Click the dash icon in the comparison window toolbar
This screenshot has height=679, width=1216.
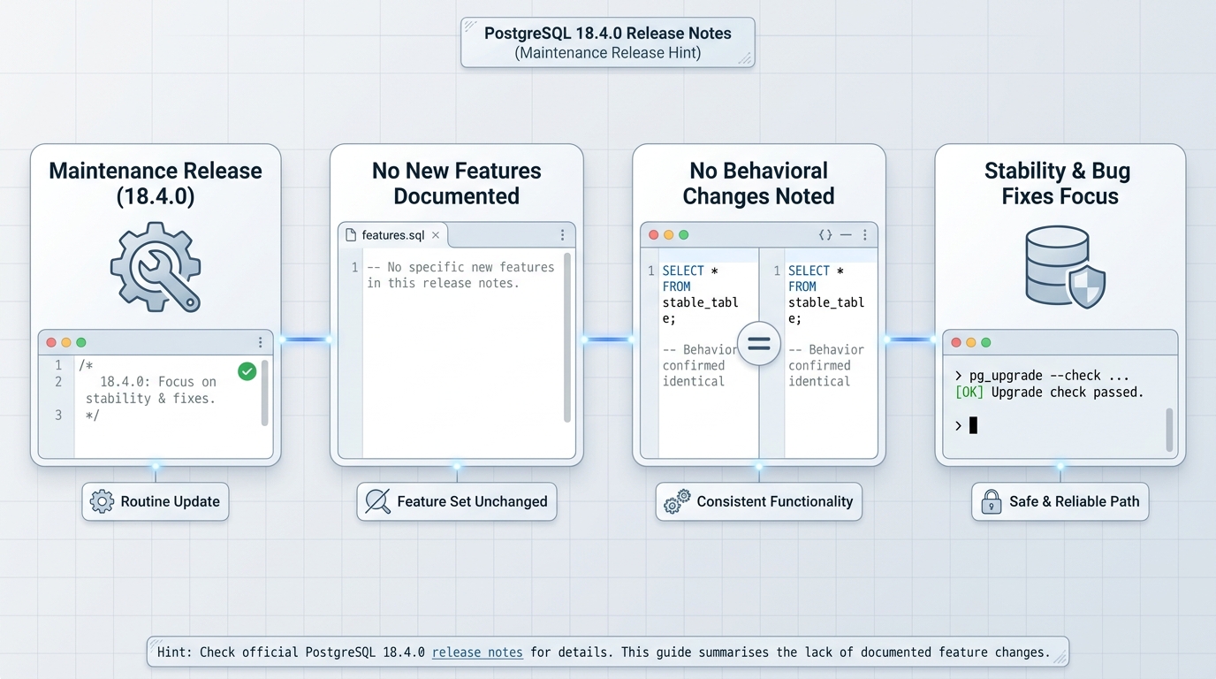tap(846, 235)
